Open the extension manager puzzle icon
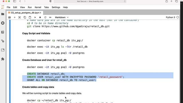This screenshot has width=183, height=103. point(3,59)
